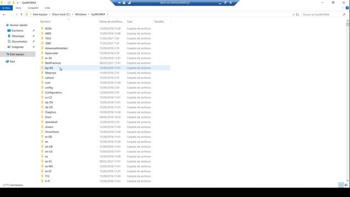Select the BestPractices folder icon

point(42,63)
